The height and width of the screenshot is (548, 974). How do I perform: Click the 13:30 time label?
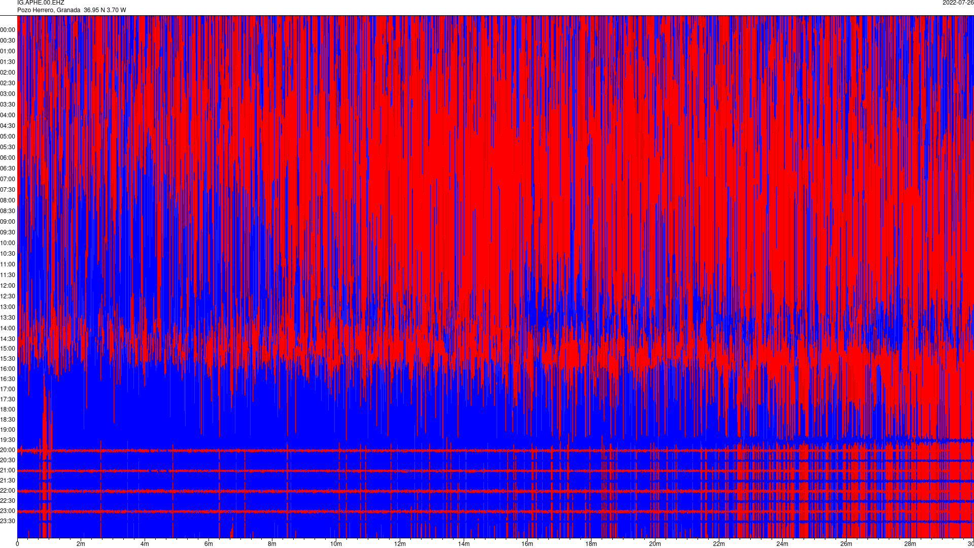pyautogui.click(x=8, y=318)
